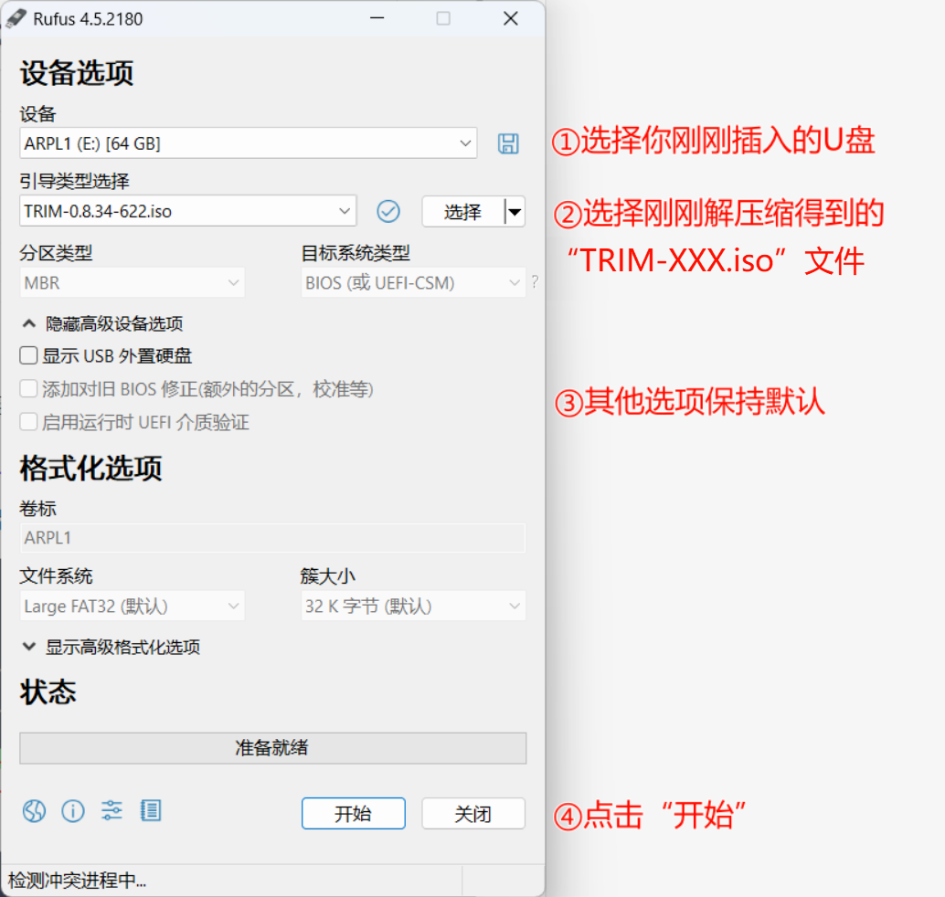
Task: Close the Rufus window with X
Action: (511, 18)
